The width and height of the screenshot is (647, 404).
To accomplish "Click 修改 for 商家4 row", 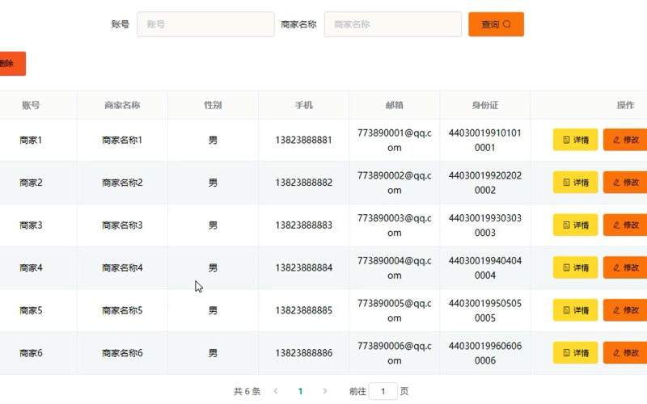I will click(x=625, y=267).
